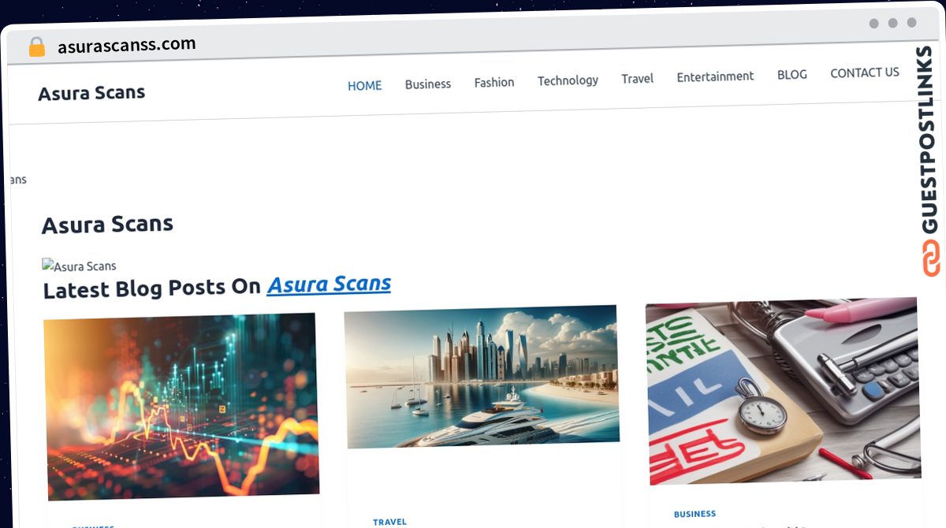Click the first gray window control dot
Screen dimensions: 946x528
[873, 24]
